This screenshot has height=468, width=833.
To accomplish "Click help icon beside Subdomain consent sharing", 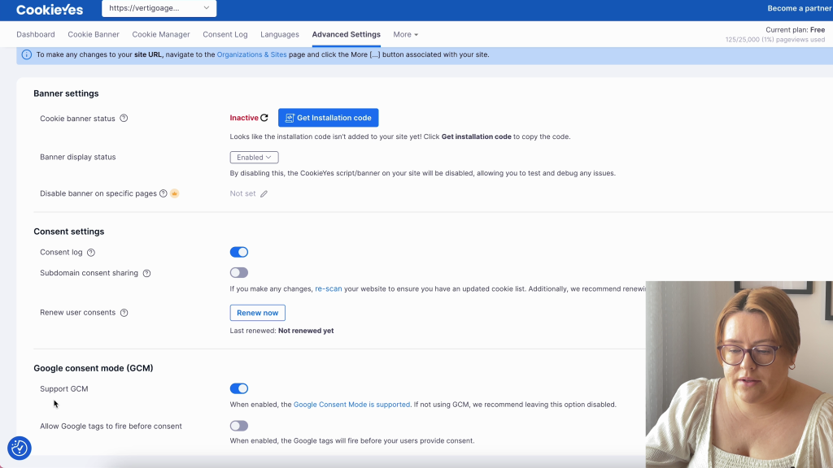I will (146, 274).
